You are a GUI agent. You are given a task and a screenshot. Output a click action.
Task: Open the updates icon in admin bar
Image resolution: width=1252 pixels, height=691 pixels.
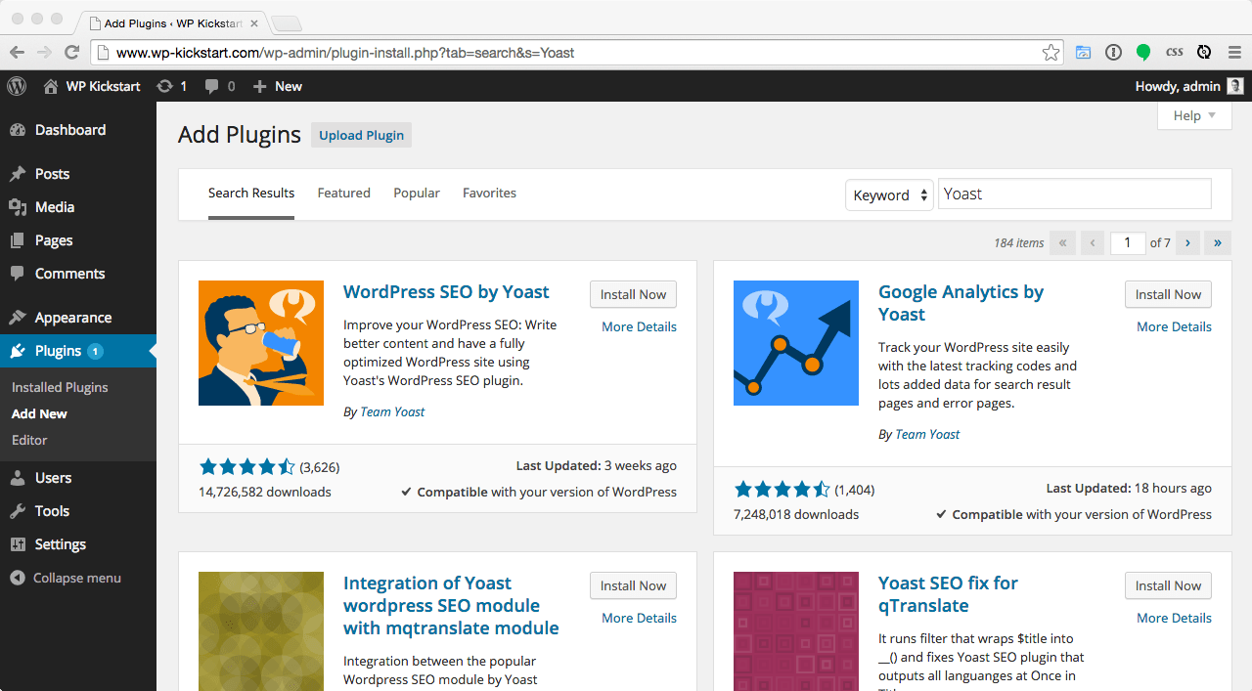tap(165, 86)
